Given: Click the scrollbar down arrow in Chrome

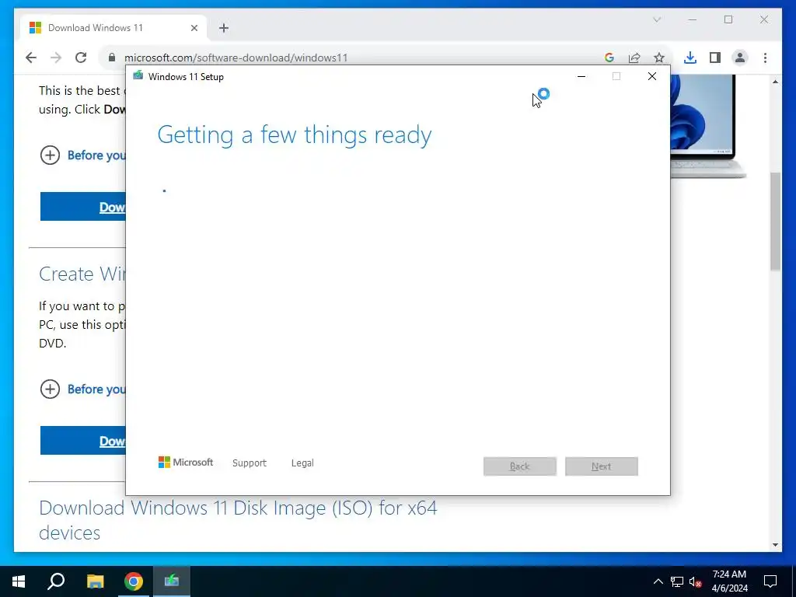Looking at the screenshot, I should pos(775,545).
